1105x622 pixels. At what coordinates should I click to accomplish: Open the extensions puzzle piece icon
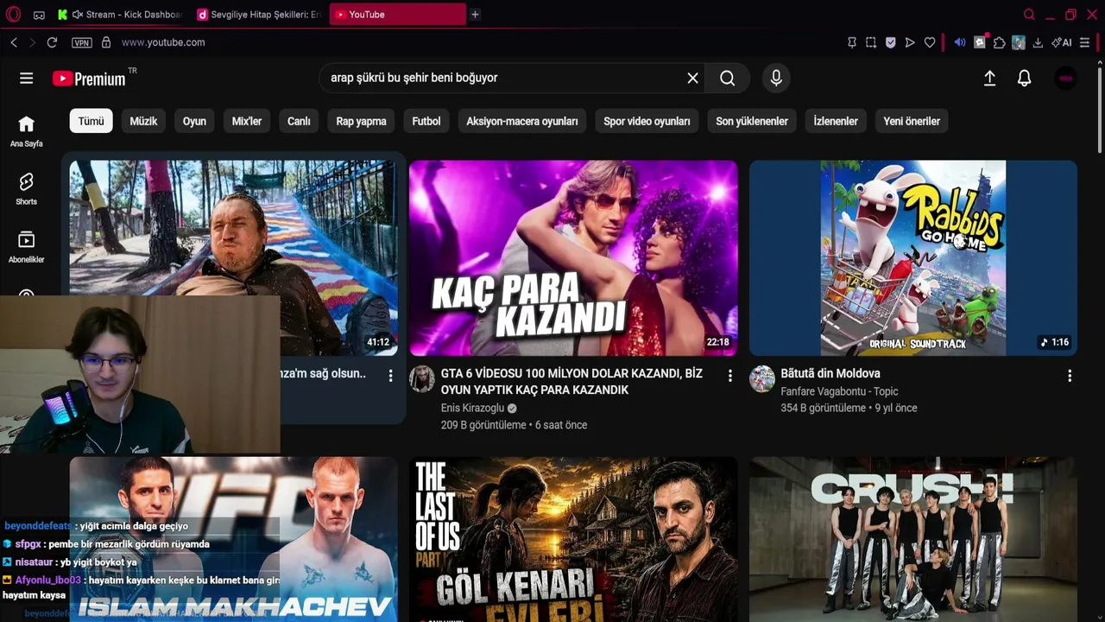1000,42
